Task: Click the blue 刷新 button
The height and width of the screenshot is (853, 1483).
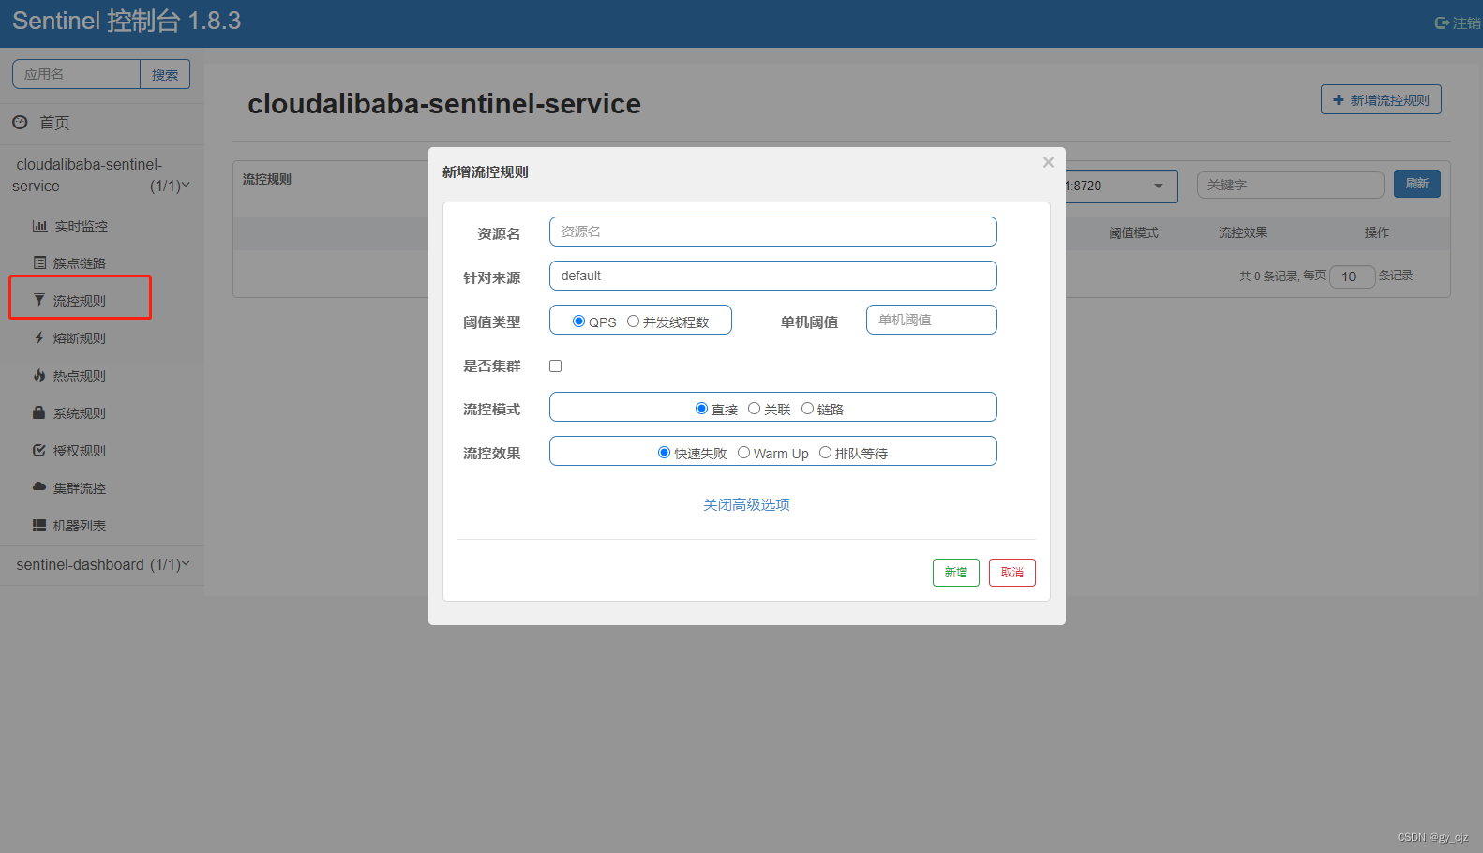Action: (1417, 184)
